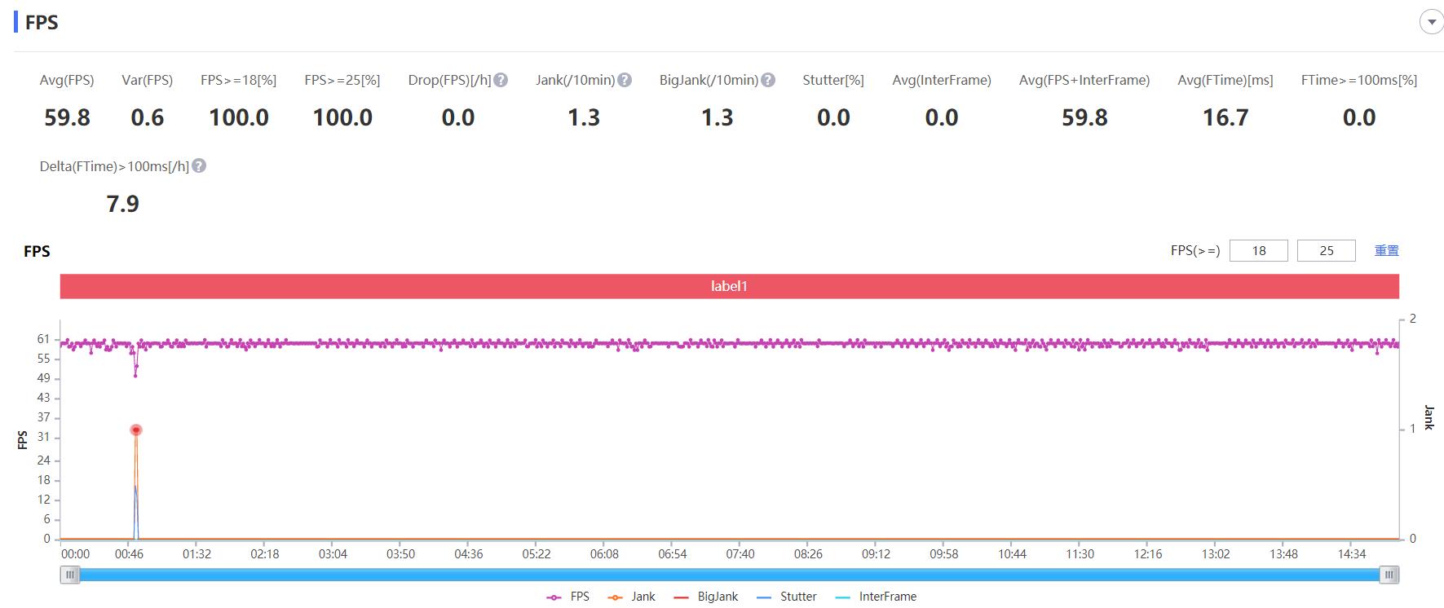This screenshot has width=1444, height=608.
Task: Click the 00:46 time axis label
Action: tap(129, 554)
